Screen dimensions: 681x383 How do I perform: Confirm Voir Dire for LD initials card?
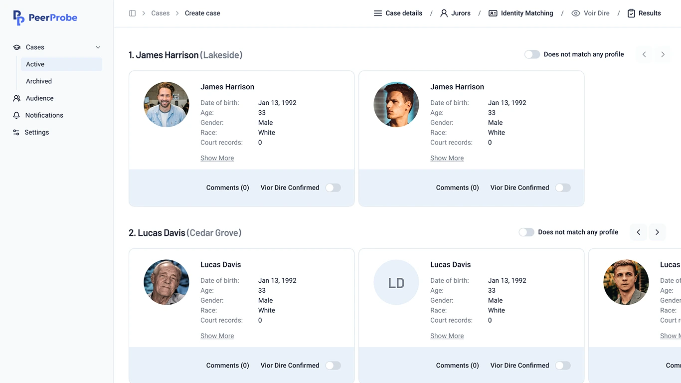563,366
